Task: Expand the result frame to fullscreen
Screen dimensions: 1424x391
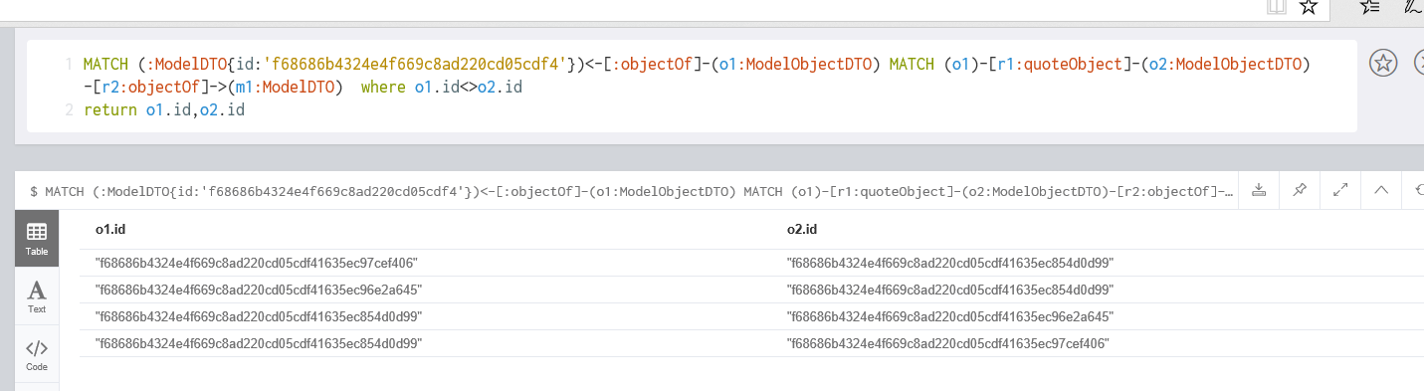Action: point(1340,190)
